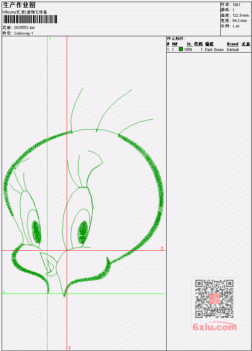Select the 'Colorway 1' color scheme text
This screenshot has height=351, width=252.
(x=24, y=33)
